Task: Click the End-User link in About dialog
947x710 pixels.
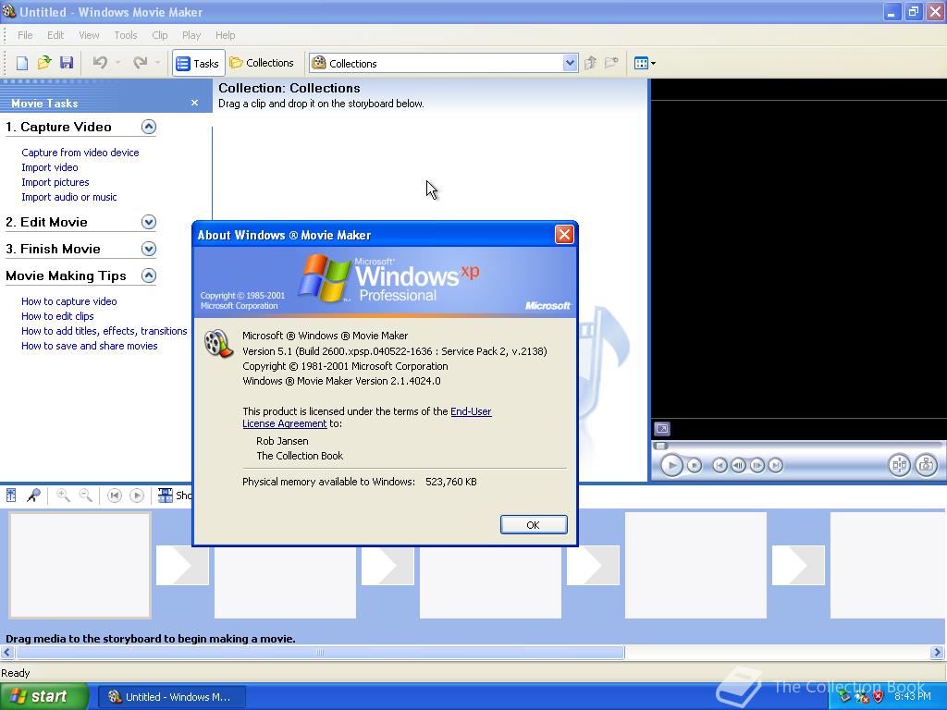Action: coord(471,411)
